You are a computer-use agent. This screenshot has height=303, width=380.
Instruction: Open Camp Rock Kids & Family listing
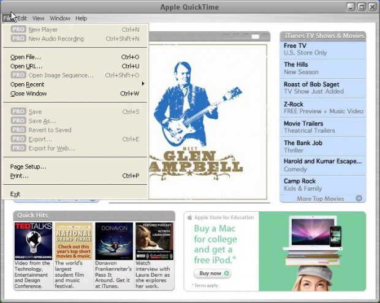coord(323,185)
